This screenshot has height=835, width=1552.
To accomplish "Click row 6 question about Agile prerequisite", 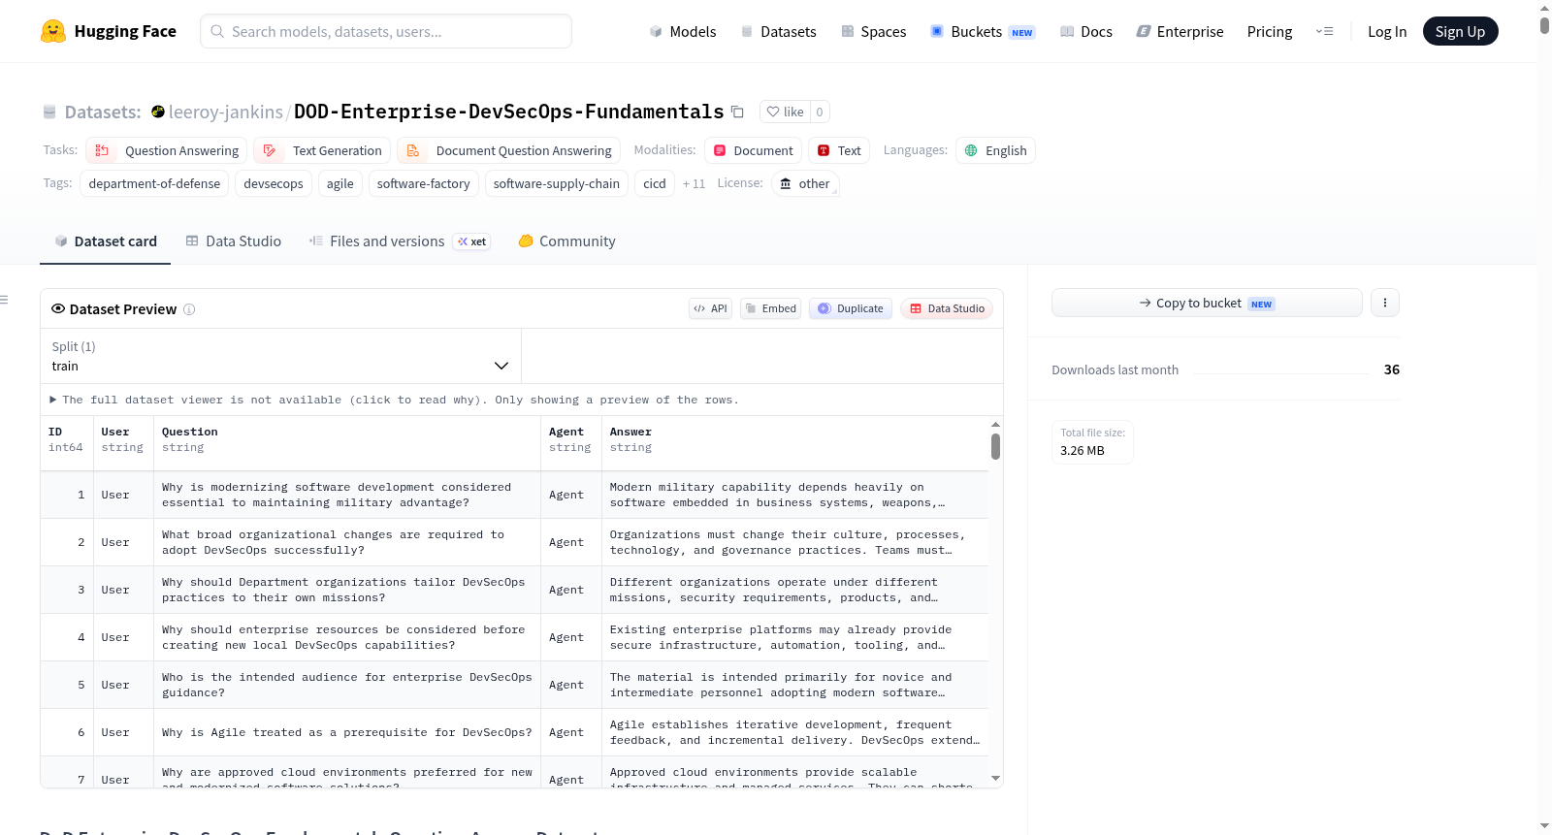I will click(346, 732).
